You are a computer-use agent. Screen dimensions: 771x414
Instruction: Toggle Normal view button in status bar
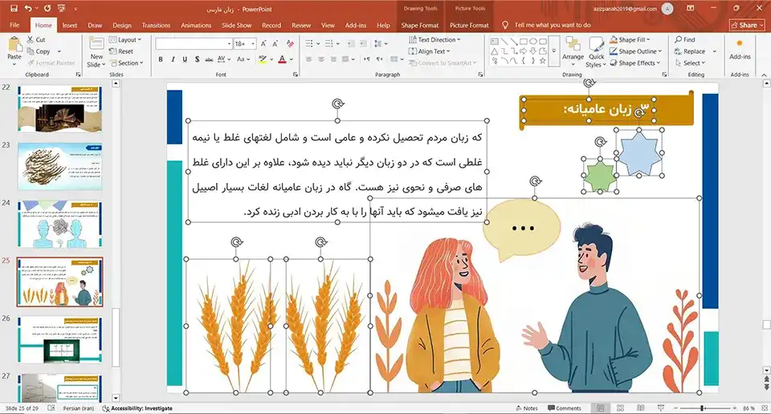click(601, 408)
